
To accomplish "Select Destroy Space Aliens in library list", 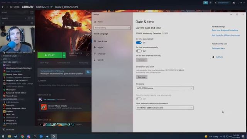I will pos(14,75).
